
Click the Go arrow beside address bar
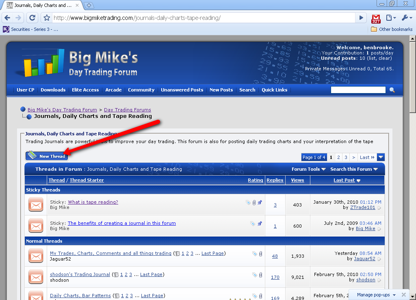click(x=361, y=18)
